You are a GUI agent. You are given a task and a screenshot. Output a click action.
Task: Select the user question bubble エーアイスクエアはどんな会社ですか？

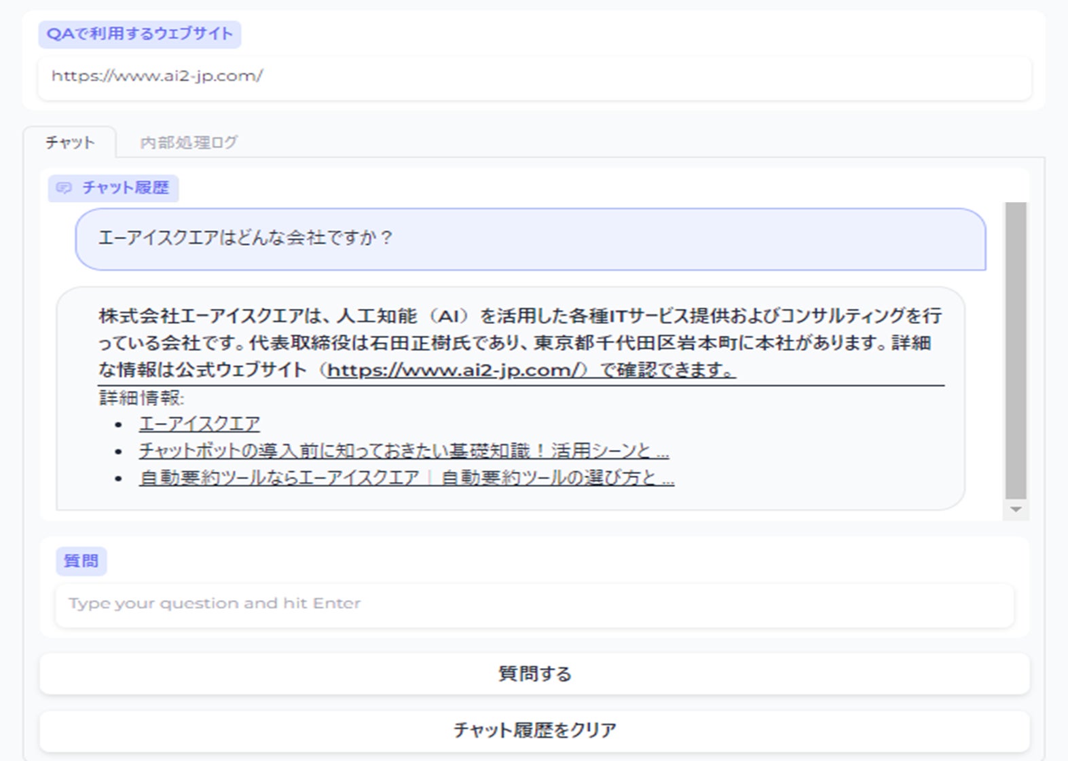pyautogui.click(x=530, y=239)
